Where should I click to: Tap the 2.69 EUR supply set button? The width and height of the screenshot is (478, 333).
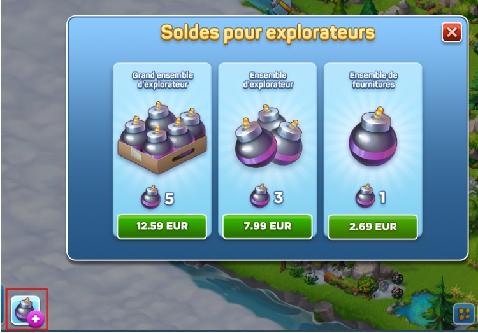click(x=373, y=227)
